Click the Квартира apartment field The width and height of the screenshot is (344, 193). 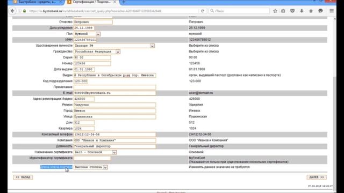pyautogui.click(x=84, y=129)
